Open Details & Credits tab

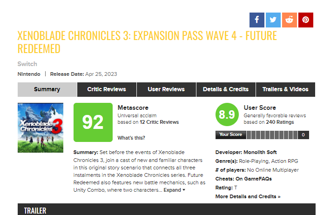(x=226, y=89)
